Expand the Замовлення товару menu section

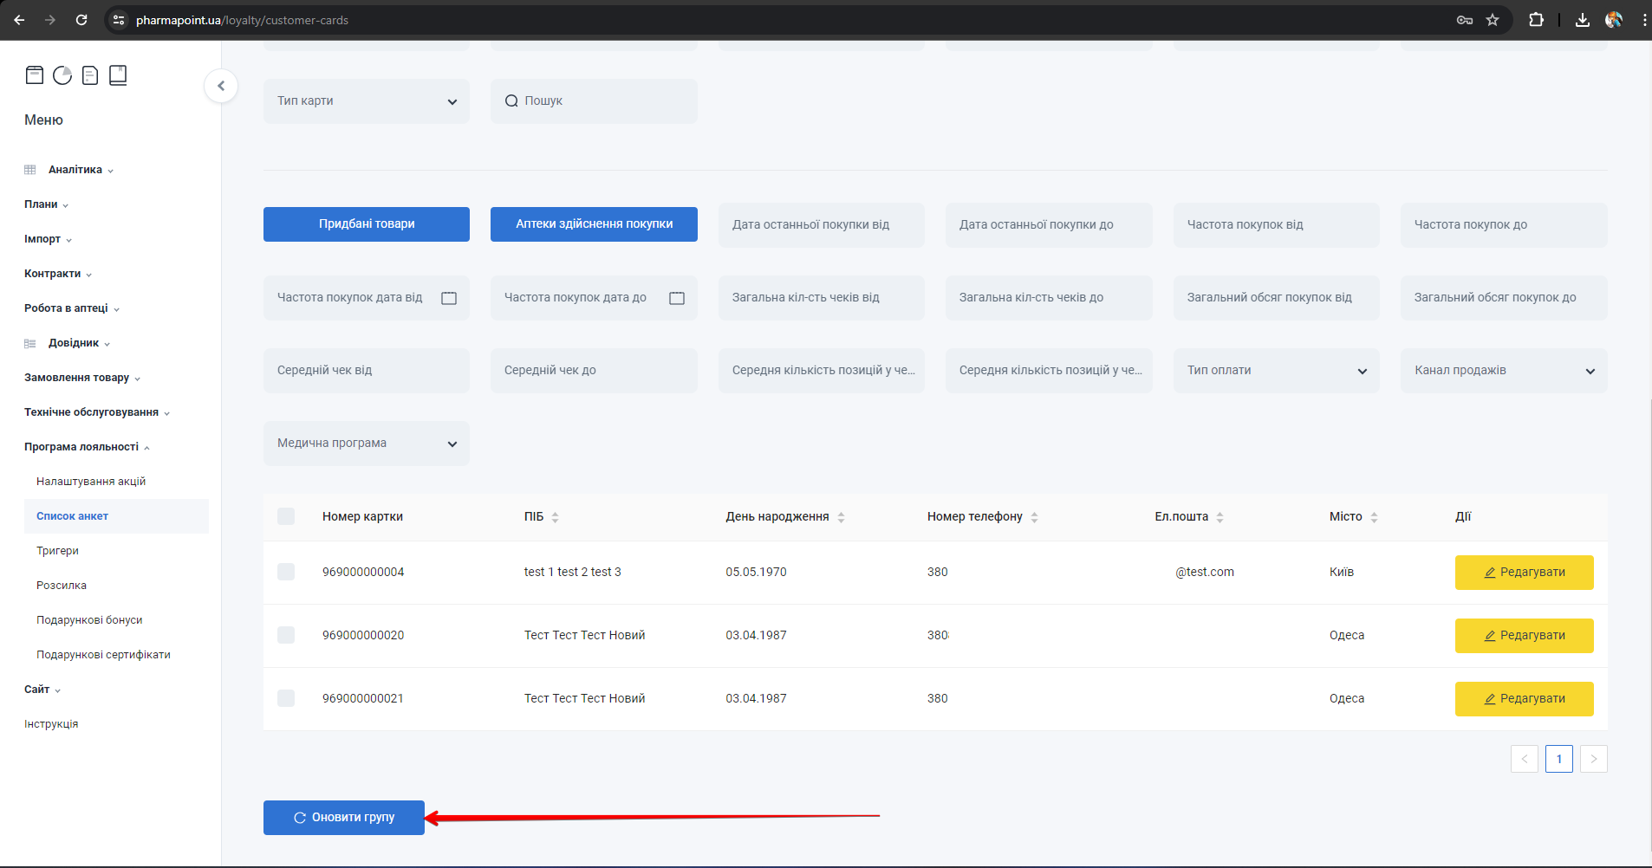pos(82,378)
